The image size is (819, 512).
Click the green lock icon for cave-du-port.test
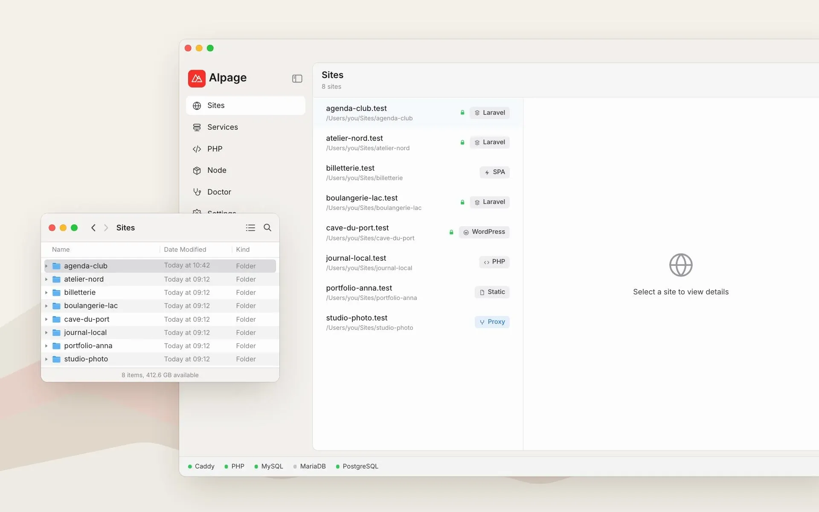(451, 232)
